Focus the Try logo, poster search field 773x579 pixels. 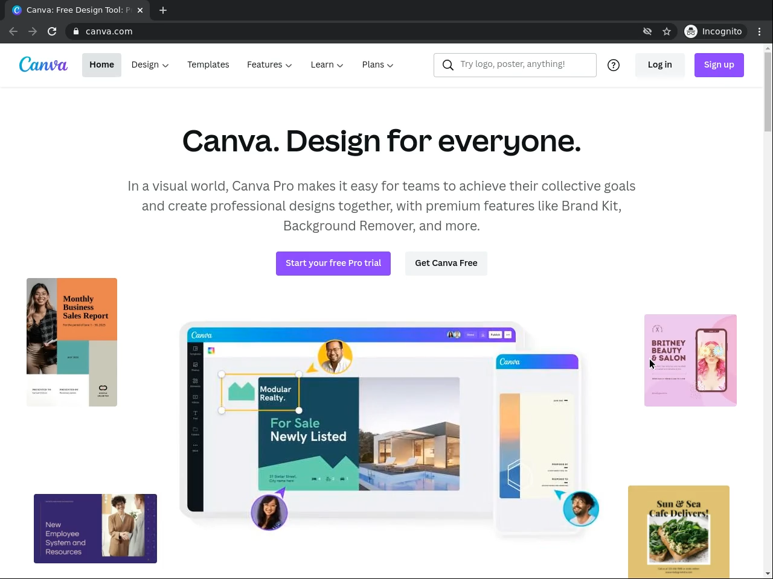pyautogui.click(x=515, y=65)
